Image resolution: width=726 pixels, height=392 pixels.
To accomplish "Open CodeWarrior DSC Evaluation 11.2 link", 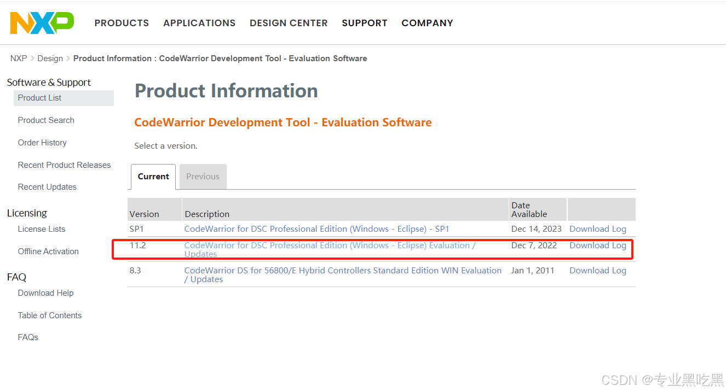I will click(x=330, y=249).
